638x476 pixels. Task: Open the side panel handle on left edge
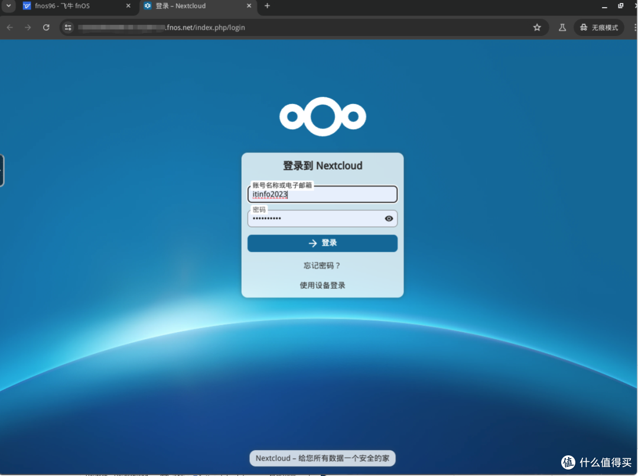[2, 171]
